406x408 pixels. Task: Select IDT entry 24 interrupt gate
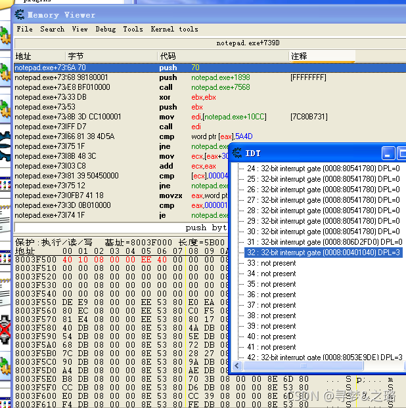[323, 169]
